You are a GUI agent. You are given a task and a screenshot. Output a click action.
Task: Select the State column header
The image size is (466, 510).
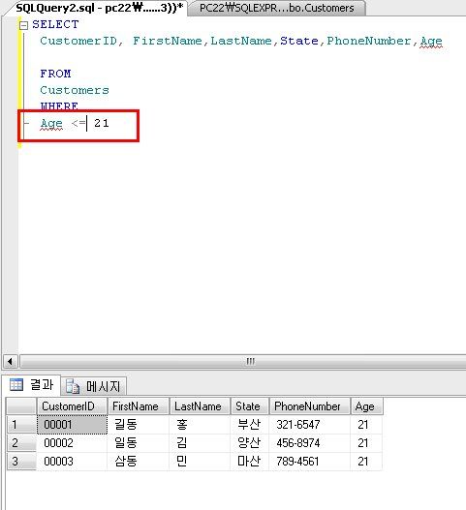click(250, 406)
